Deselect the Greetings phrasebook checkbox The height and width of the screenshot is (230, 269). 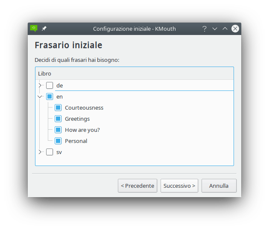pos(58,119)
